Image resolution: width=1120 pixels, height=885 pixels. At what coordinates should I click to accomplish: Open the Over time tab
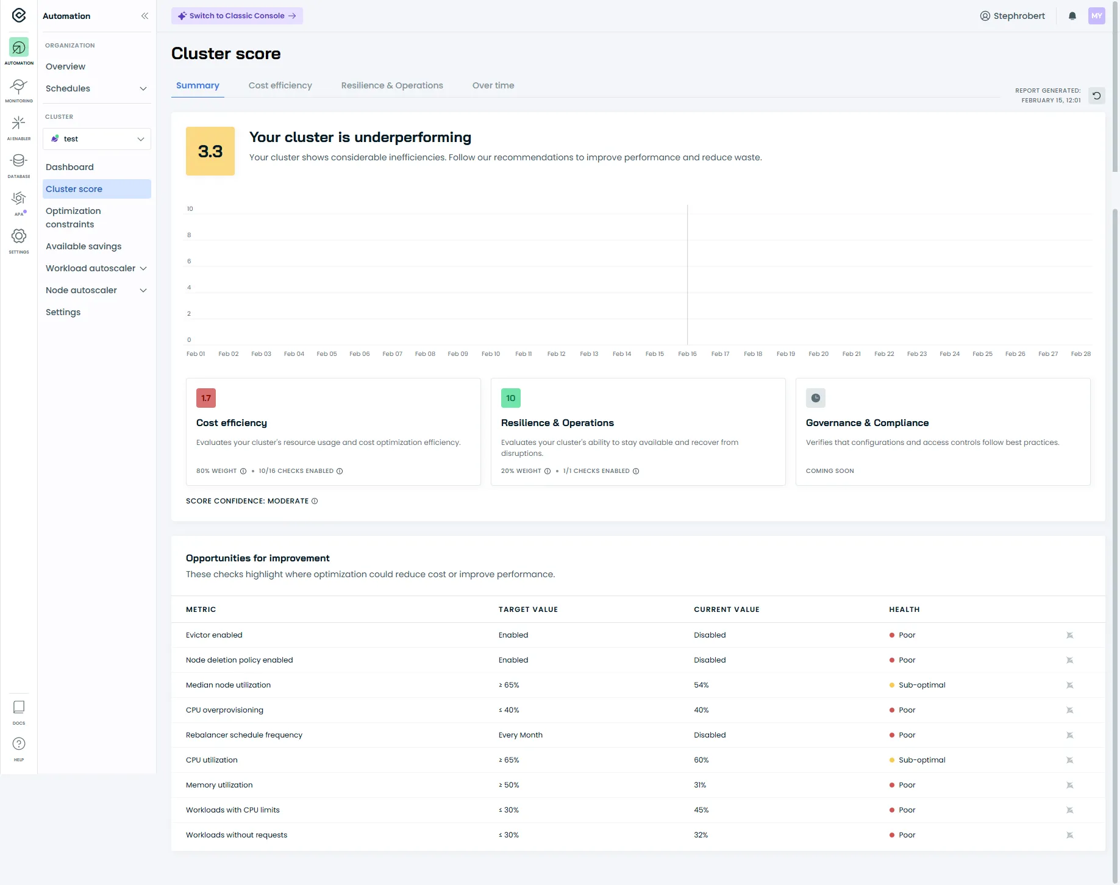[x=493, y=85]
